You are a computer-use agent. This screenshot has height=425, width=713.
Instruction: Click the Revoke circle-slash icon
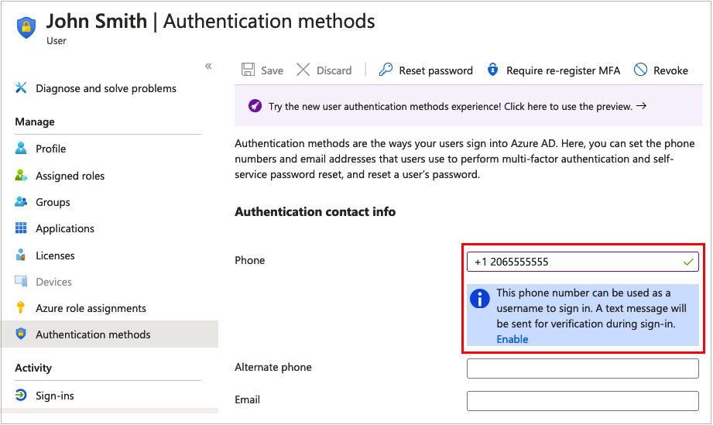(x=640, y=70)
